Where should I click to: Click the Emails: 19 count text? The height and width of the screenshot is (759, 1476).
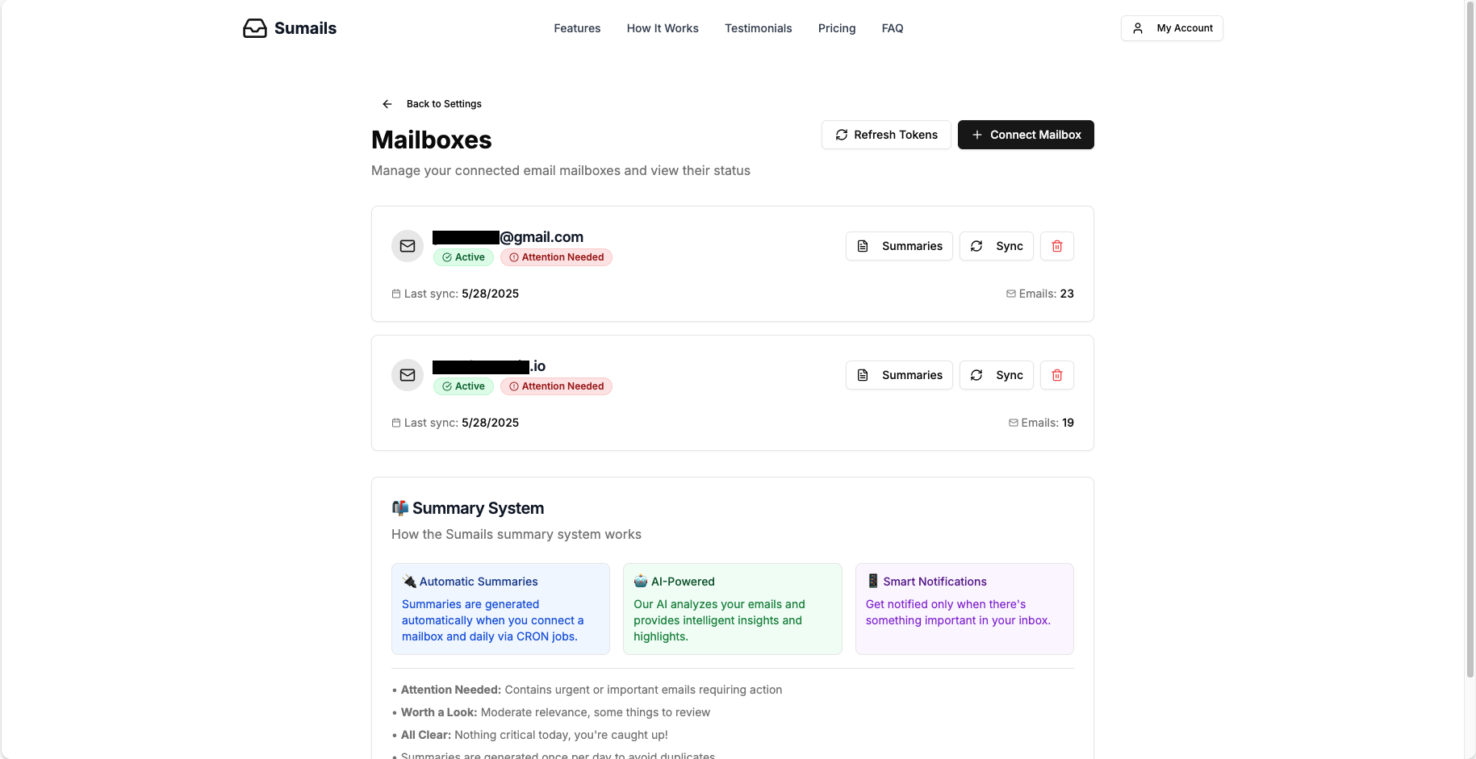[x=1047, y=423]
